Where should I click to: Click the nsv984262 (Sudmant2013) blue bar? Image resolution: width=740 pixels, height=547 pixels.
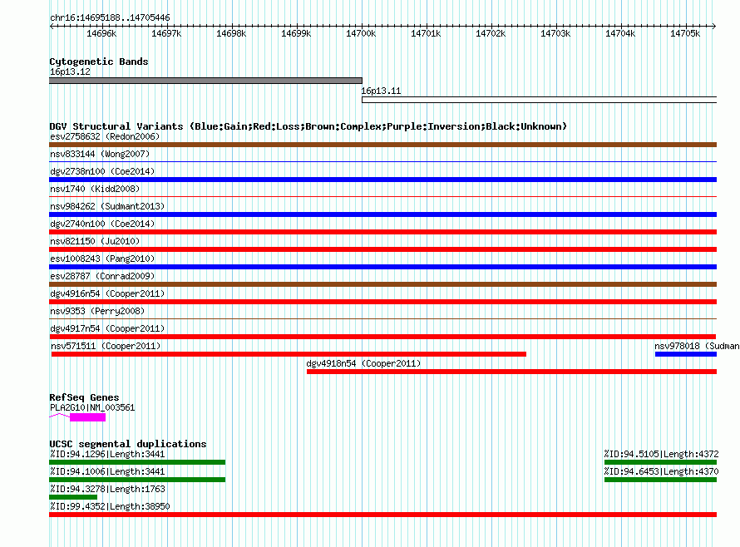click(x=382, y=214)
